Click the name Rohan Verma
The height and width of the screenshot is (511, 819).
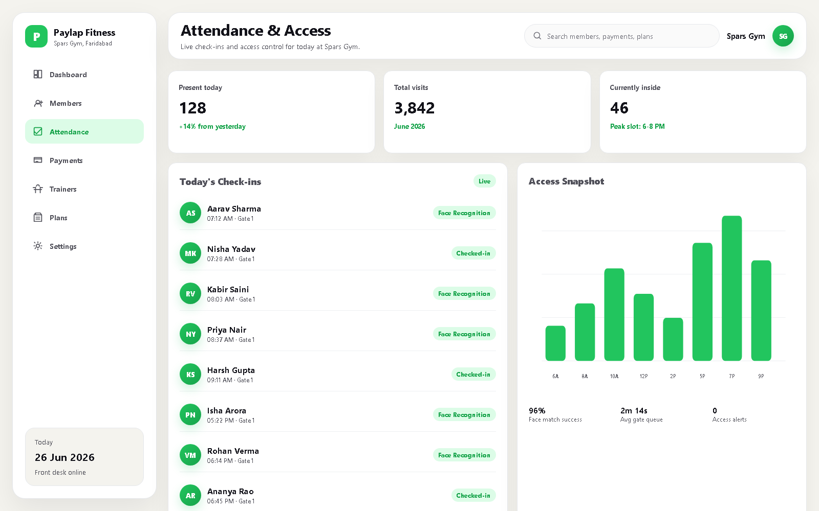point(233,451)
